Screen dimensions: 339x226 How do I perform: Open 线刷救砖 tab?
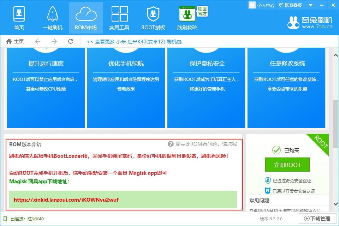coord(187,18)
